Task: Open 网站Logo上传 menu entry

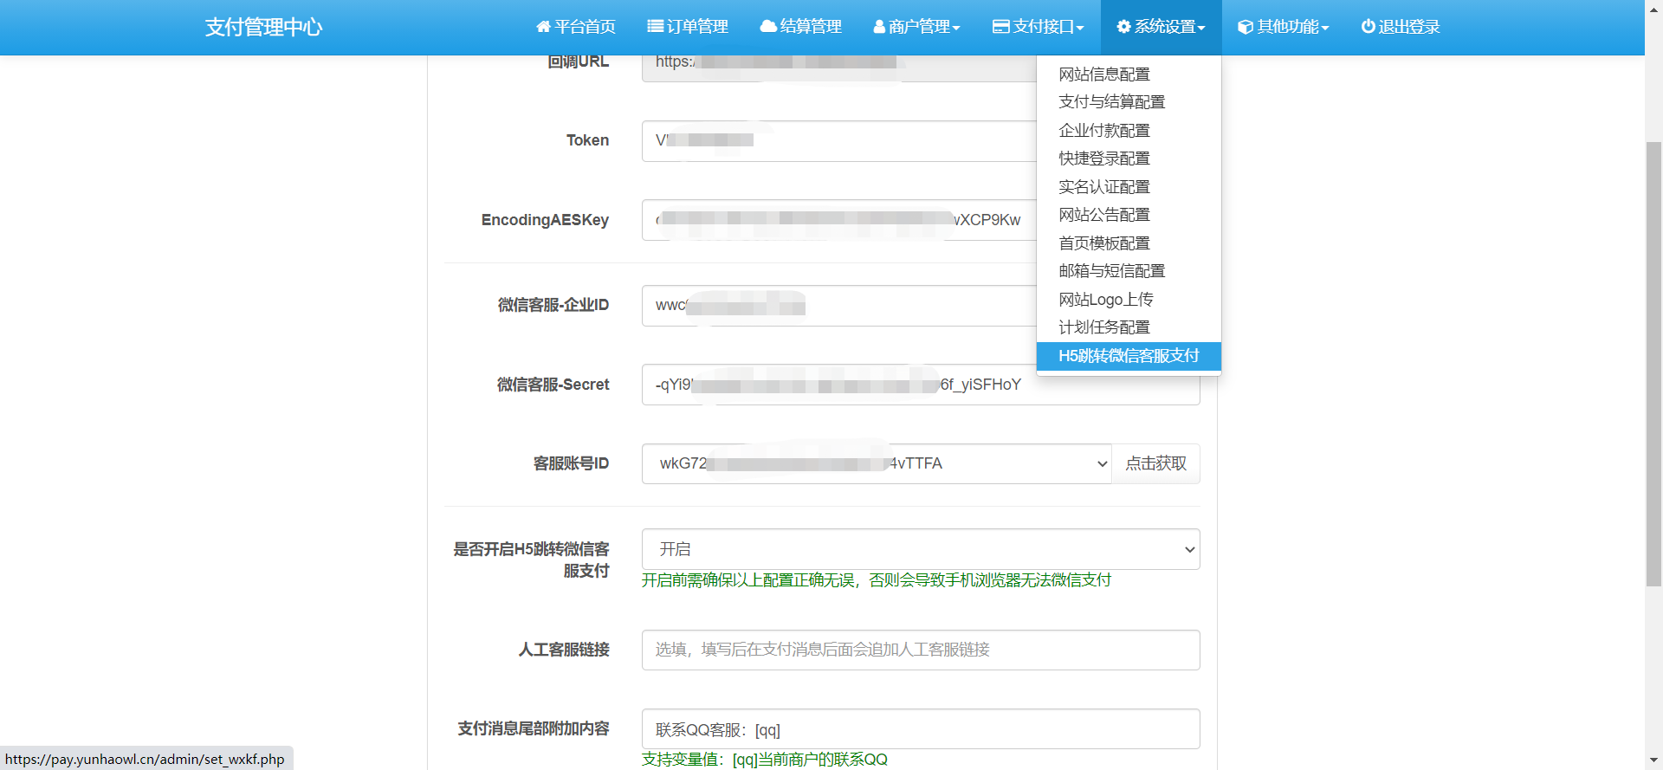Action: pyautogui.click(x=1106, y=300)
